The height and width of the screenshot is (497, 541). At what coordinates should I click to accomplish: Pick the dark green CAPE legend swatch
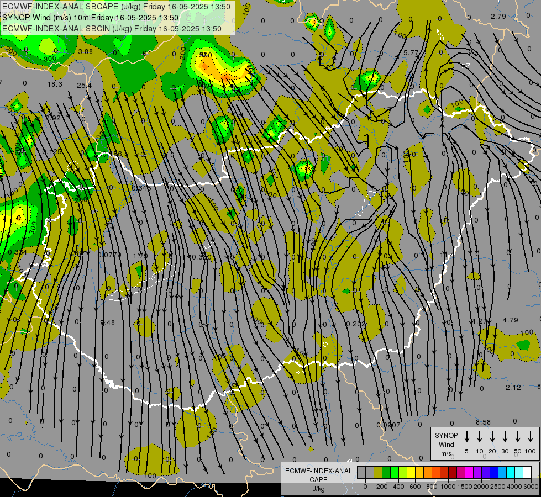pyautogui.click(x=386, y=472)
